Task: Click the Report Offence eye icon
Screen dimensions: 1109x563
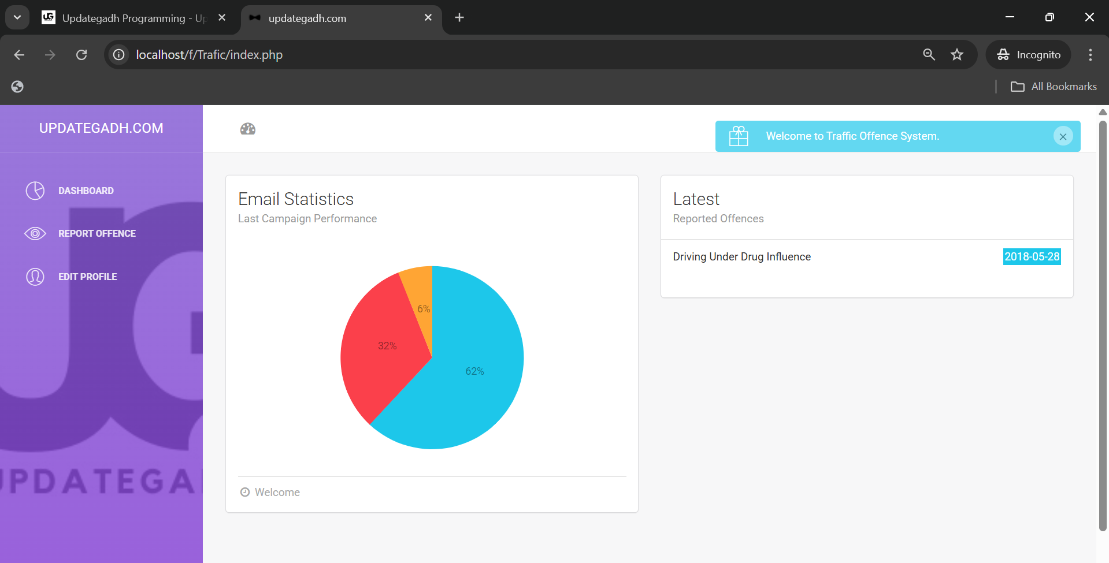Action: coord(35,233)
